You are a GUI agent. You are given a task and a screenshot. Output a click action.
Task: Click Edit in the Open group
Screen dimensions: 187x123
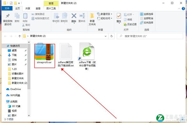pos(128,20)
